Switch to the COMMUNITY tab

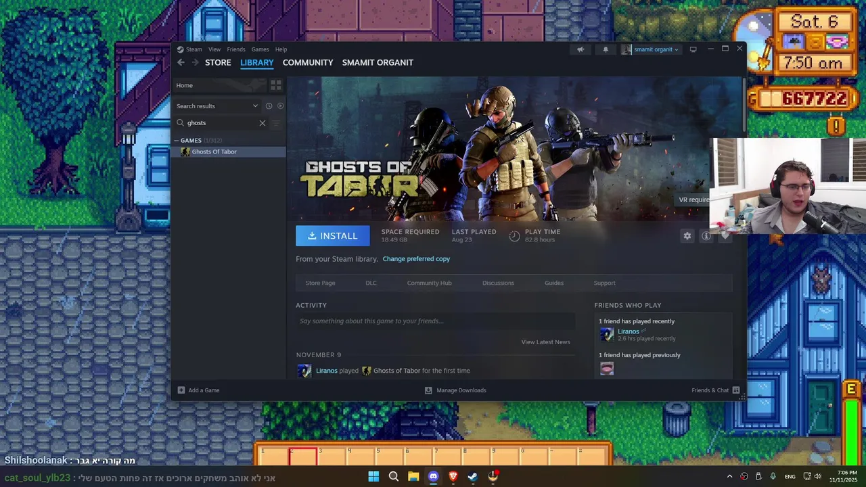[x=308, y=62]
